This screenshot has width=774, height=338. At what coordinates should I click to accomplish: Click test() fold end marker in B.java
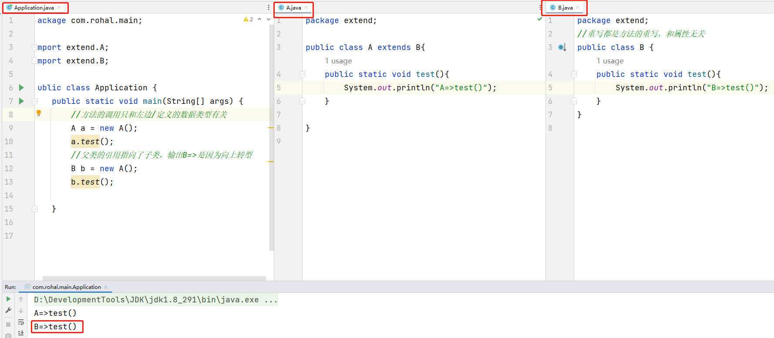pos(574,101)
